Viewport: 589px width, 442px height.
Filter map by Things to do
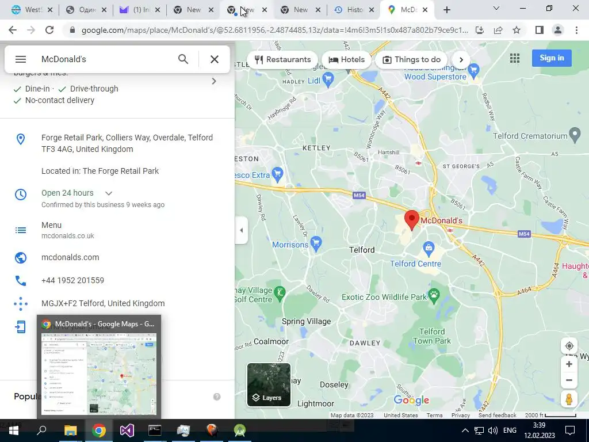411,59
